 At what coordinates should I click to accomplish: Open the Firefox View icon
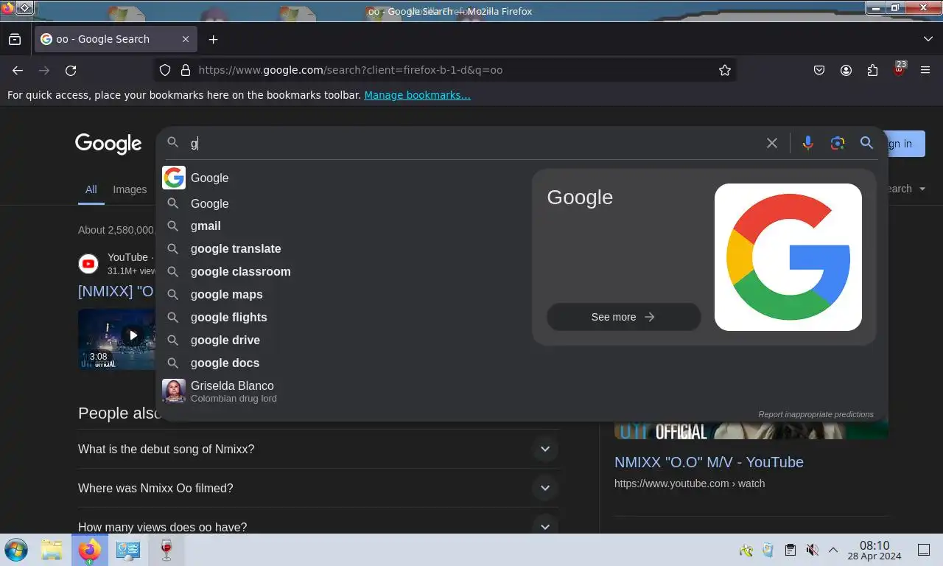tap(15, 39)
